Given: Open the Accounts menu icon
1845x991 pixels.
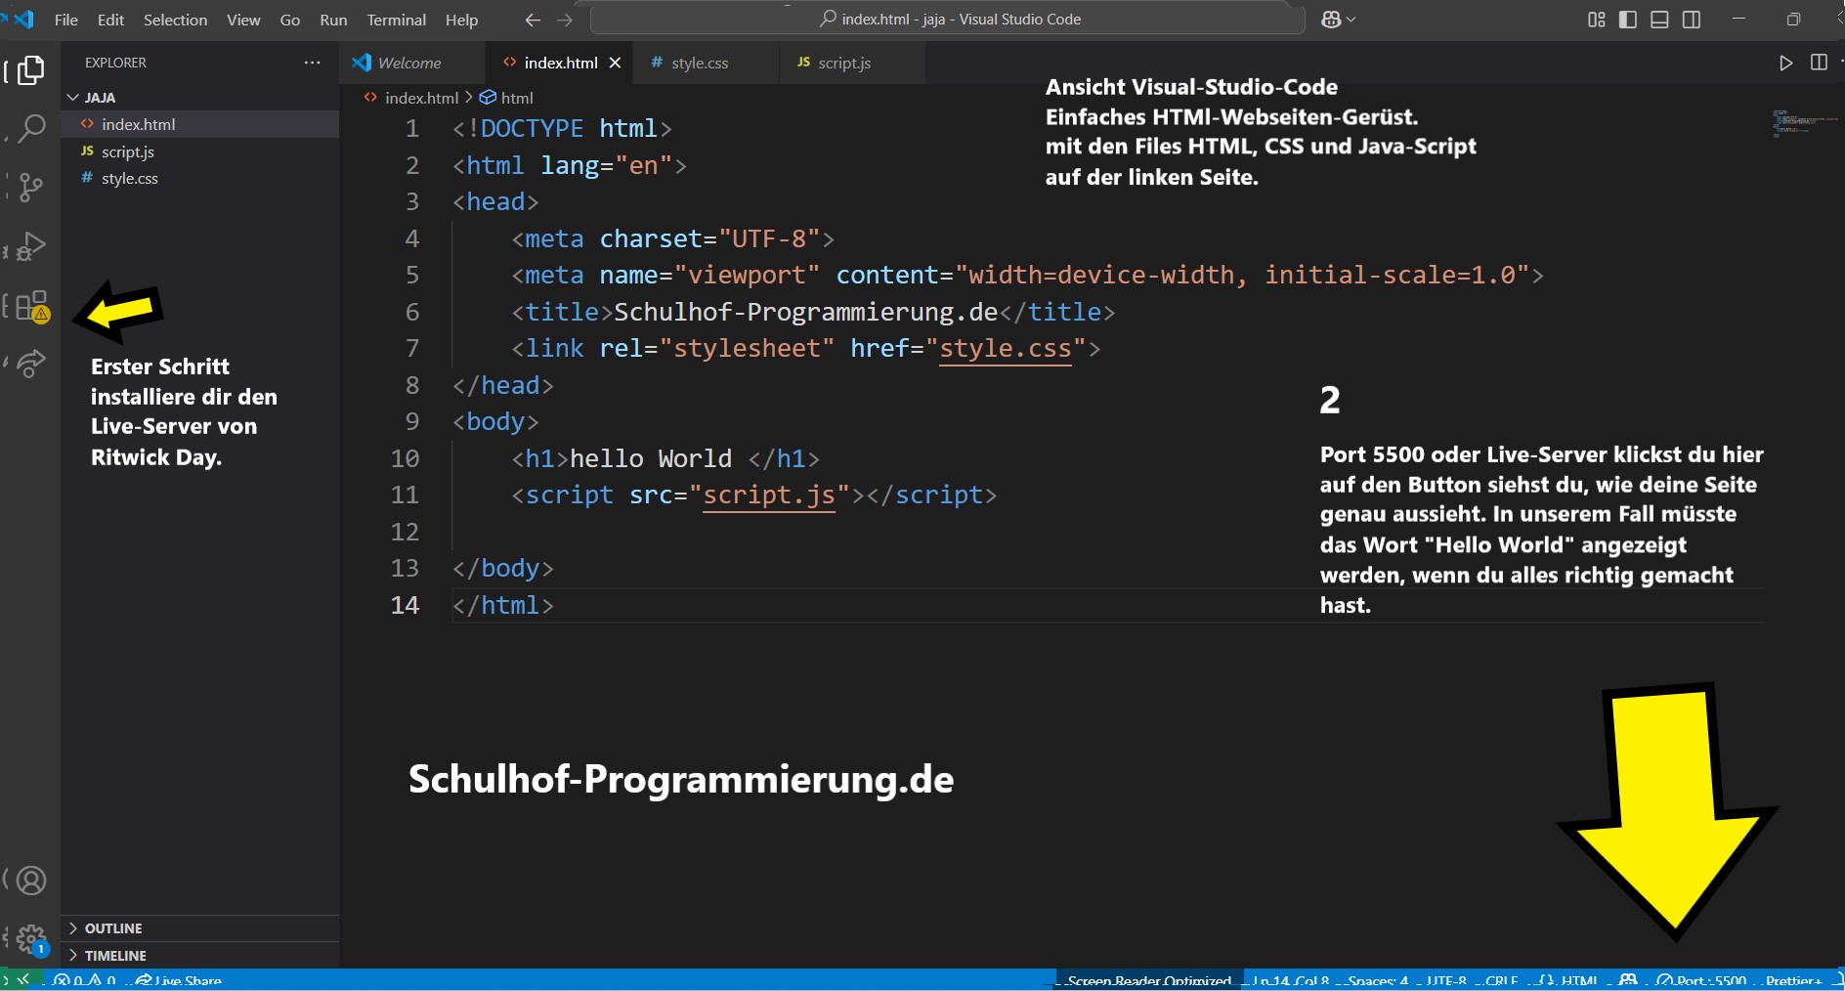Looking at the screenshot, I should click(31, 881).
